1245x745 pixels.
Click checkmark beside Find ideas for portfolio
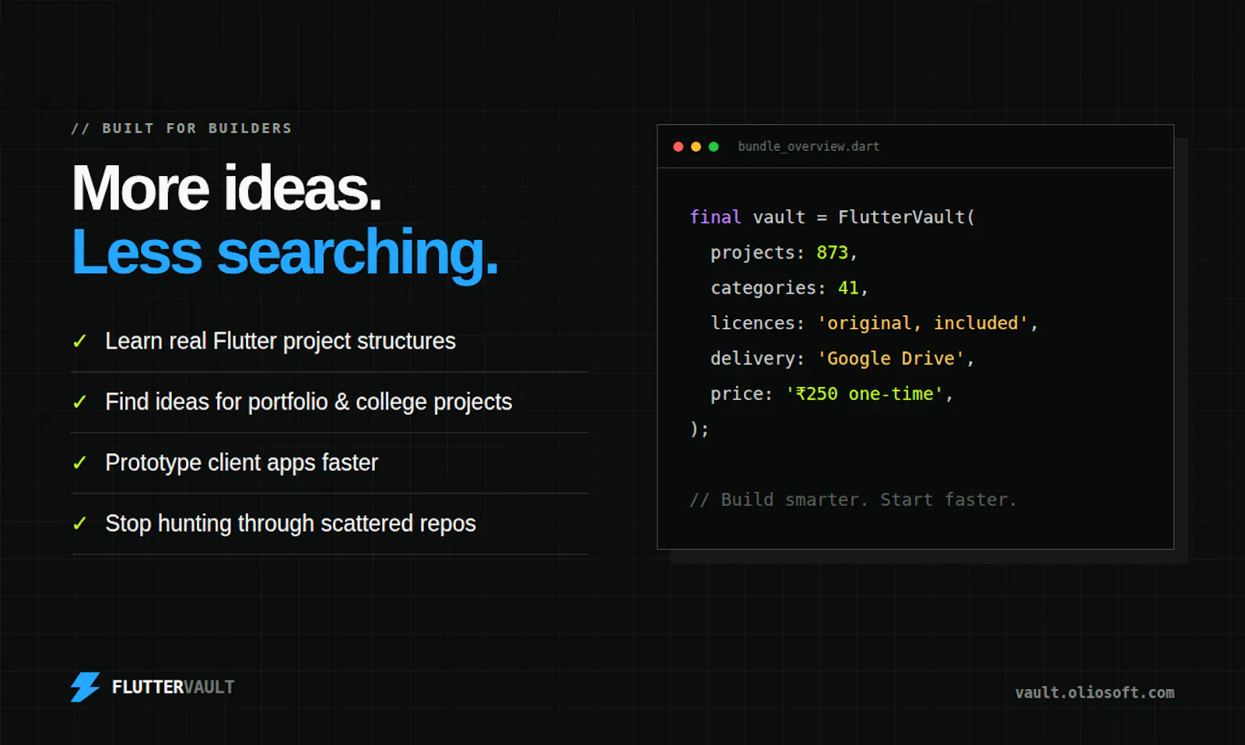point(79,402)
